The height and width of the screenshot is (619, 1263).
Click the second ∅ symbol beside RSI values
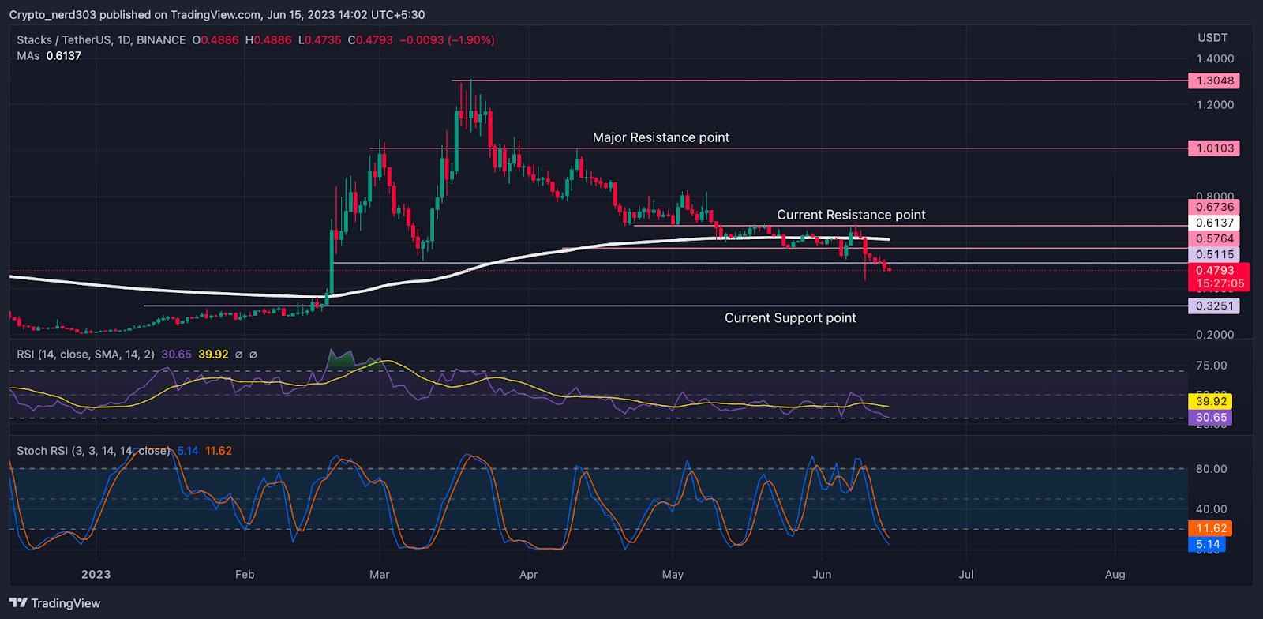pyautogui.click(x=253, y=355)
